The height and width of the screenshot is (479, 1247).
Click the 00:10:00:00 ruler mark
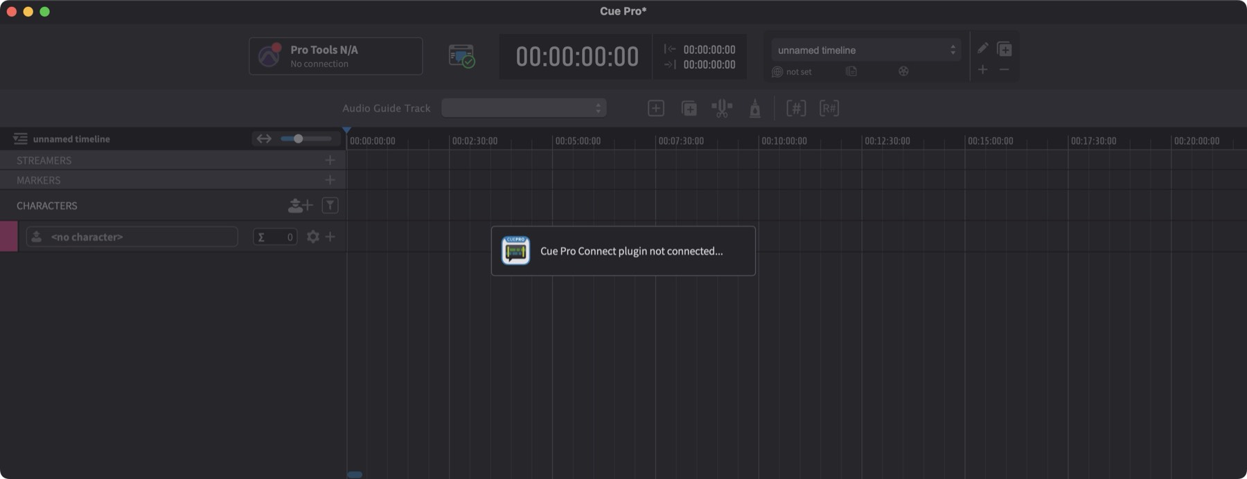[784, 141]
